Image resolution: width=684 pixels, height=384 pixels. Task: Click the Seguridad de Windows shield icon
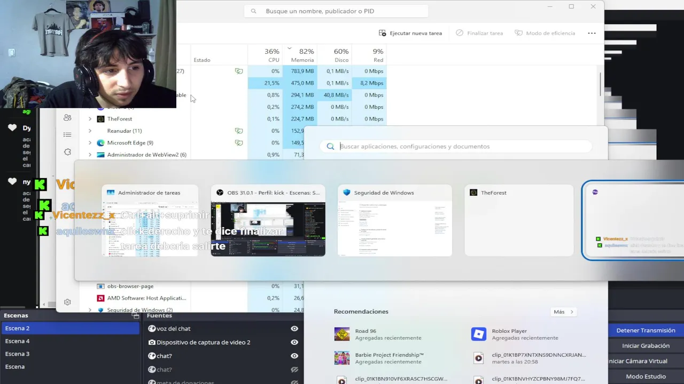tap(100, 310)
